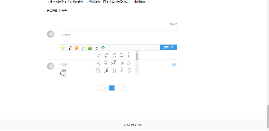Screen dimensions: 269x131
Task: Pick the first rabbit sticker in the middle row
Action: tap(99, 63)
